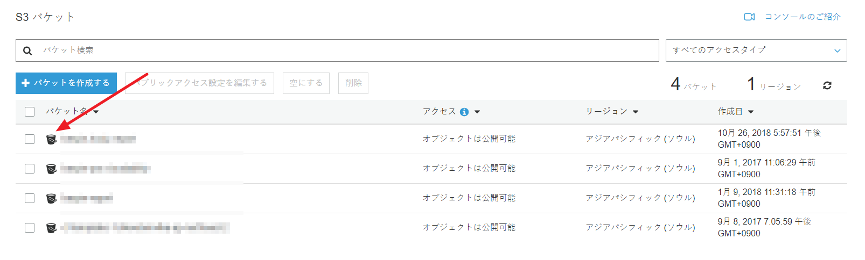Click the access column info icon

coord(464,112)
